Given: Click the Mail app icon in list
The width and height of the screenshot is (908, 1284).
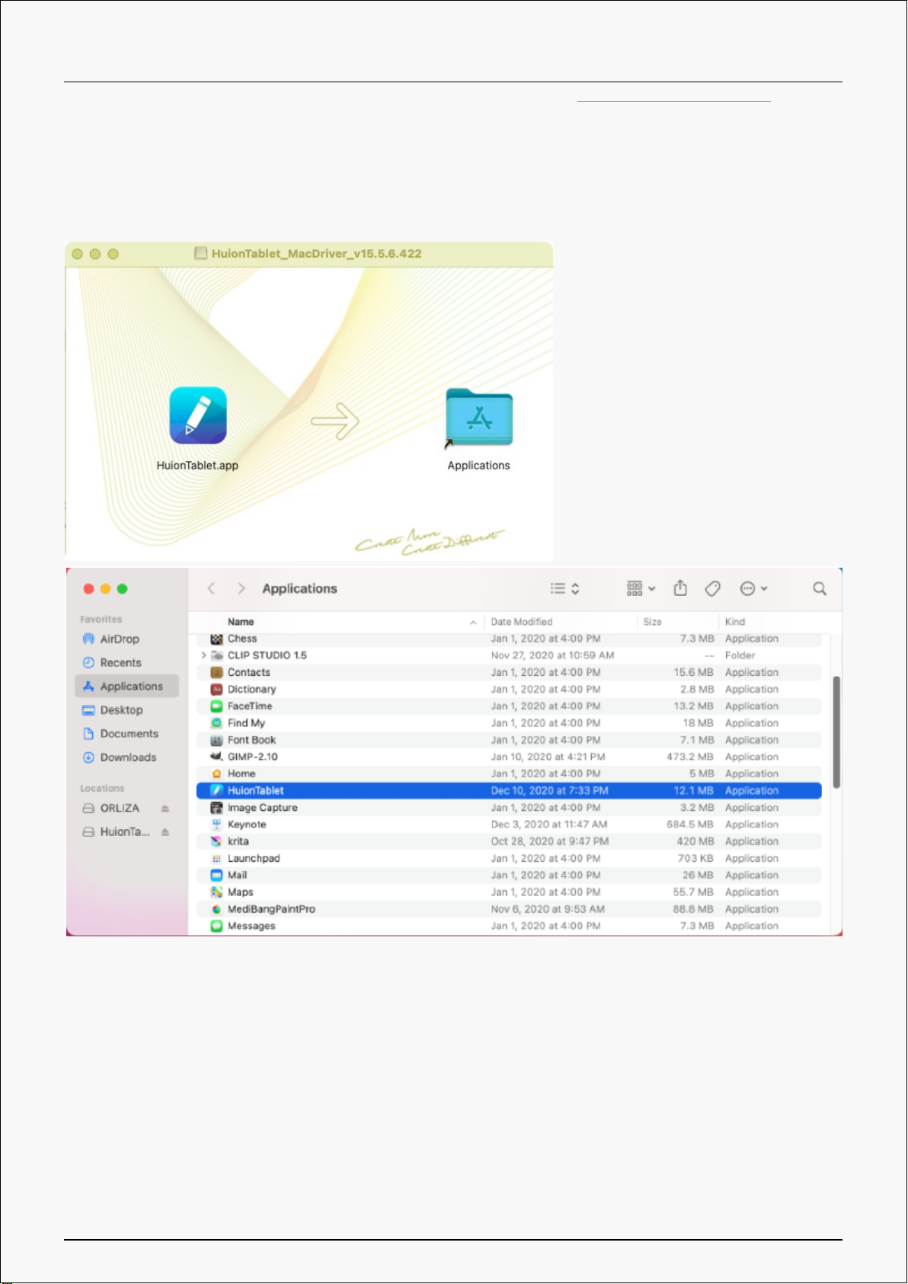Looking at the screenshot, I should coord(216,876).
